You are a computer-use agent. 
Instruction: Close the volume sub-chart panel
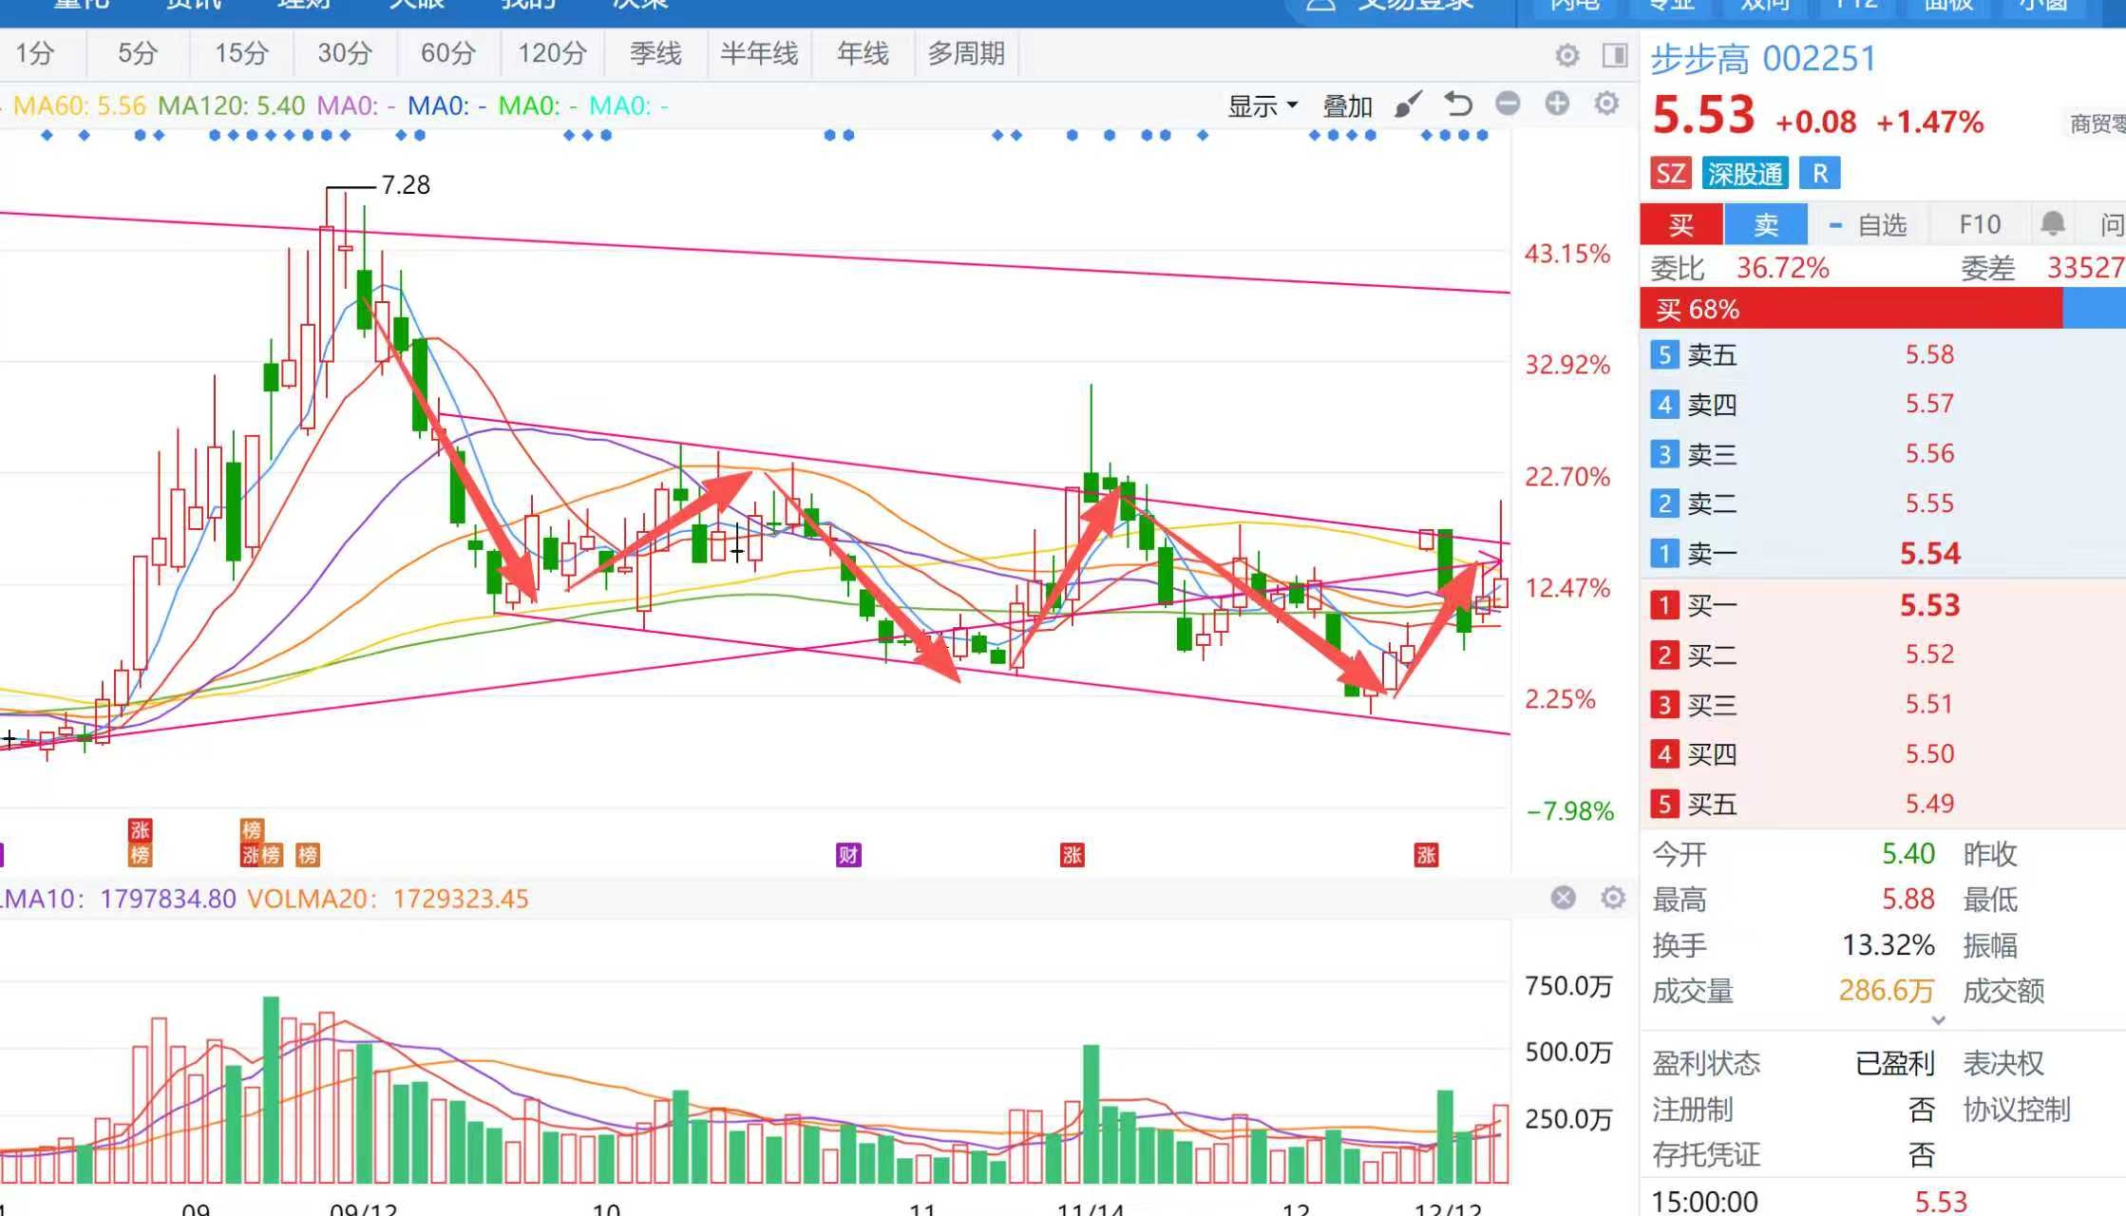pos(1563,898)
